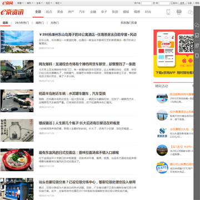Click the edit note icon in gray sidebar
Viewport: 200px width, 200px height.
point(197,36)
